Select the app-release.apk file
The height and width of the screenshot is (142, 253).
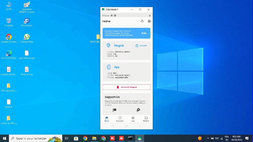click(x=27, y=55)
